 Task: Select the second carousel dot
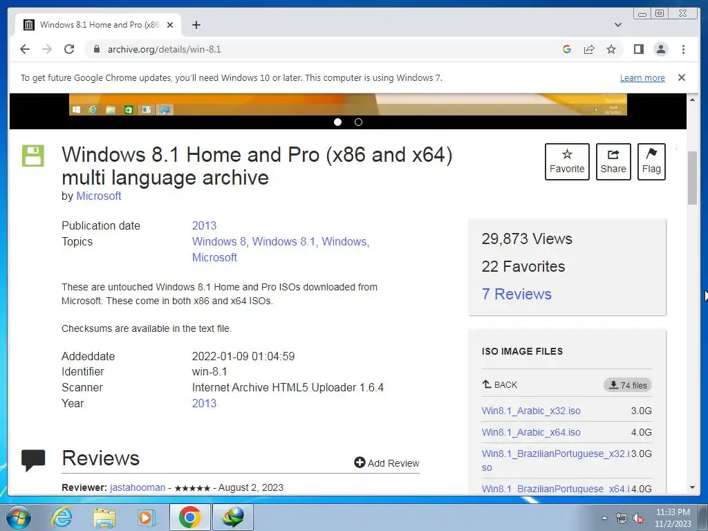(x=359, y=122)
